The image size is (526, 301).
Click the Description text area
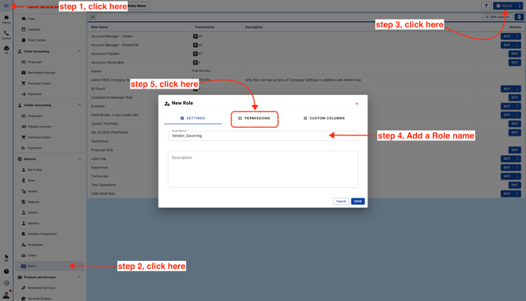click(263, 169)
